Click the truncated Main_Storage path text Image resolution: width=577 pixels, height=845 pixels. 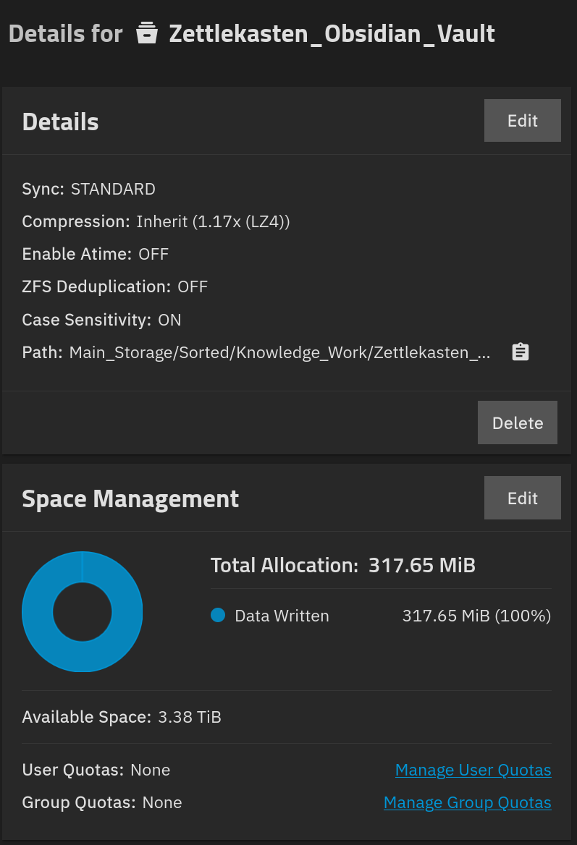[280, 352]
